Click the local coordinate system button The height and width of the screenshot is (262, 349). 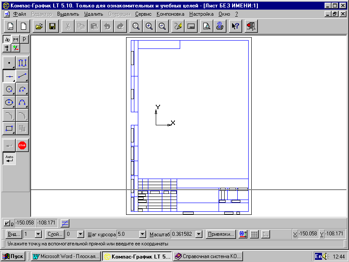[x=265, y=234]
